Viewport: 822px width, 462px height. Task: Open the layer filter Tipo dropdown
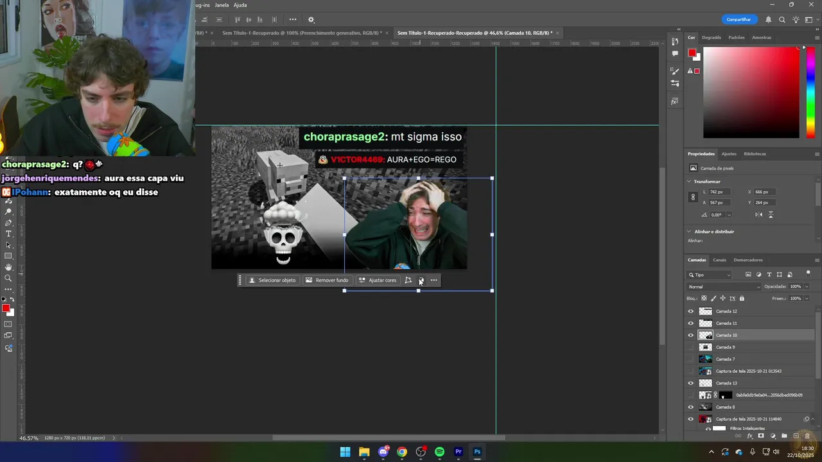710,275
